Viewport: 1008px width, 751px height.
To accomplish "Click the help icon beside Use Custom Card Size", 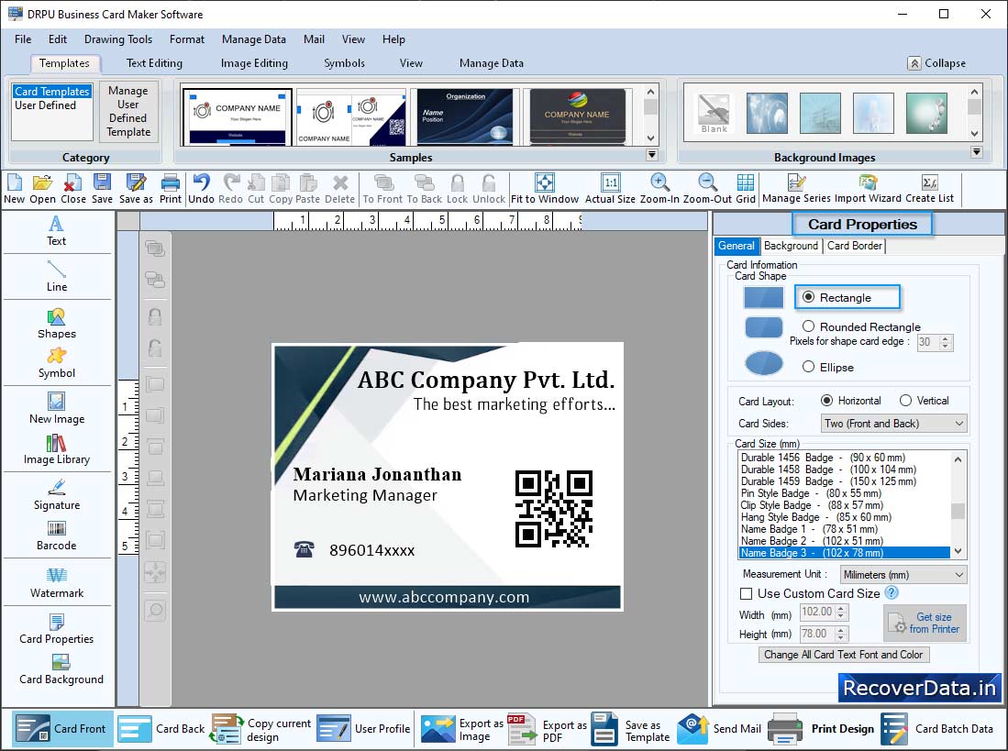I will tap(892, 593).
